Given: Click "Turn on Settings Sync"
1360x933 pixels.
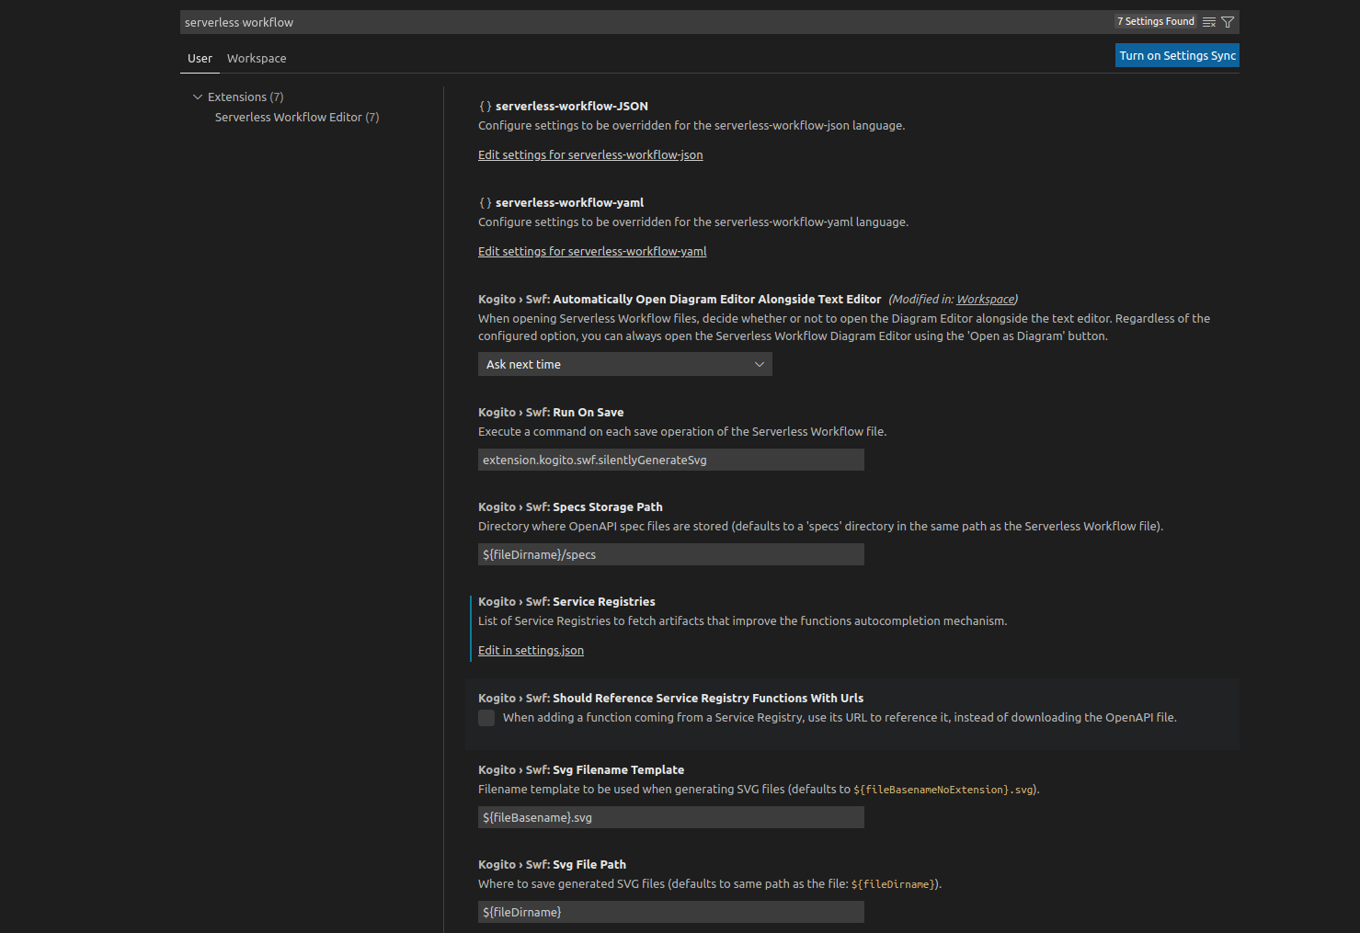Looking at the screenshot, I should pos(1177,55).
